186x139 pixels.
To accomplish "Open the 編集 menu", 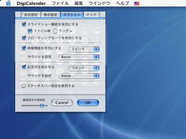I will point(79,3).
